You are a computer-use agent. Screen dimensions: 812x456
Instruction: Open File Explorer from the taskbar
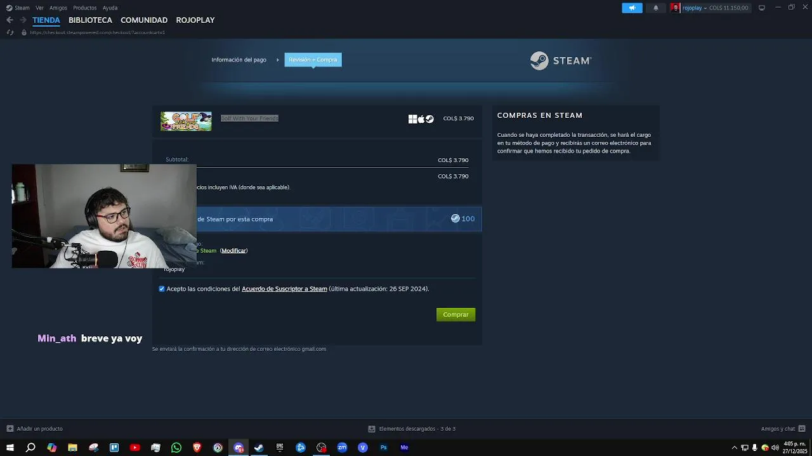pyautogui.click(x=72, y=448)
